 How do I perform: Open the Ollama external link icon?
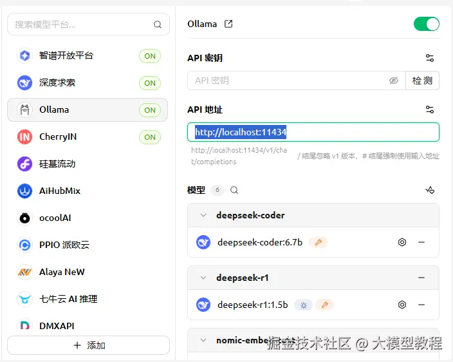click(x=228, y=24)
